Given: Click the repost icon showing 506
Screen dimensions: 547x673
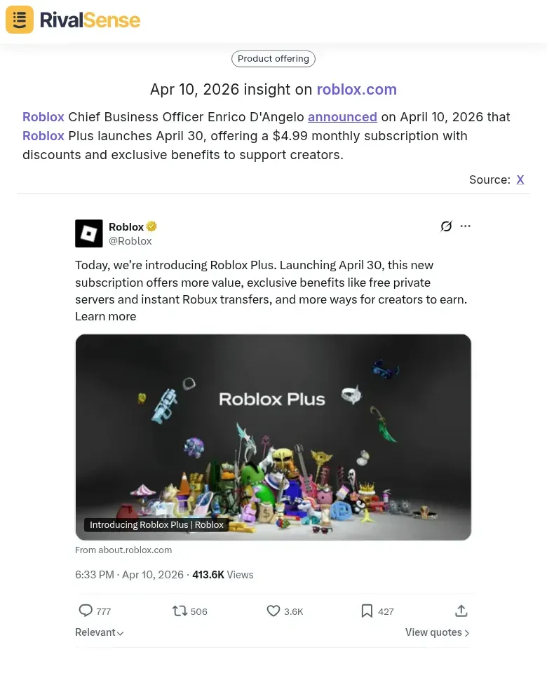Looking at the screenshot, I should (x=180, y=611).
